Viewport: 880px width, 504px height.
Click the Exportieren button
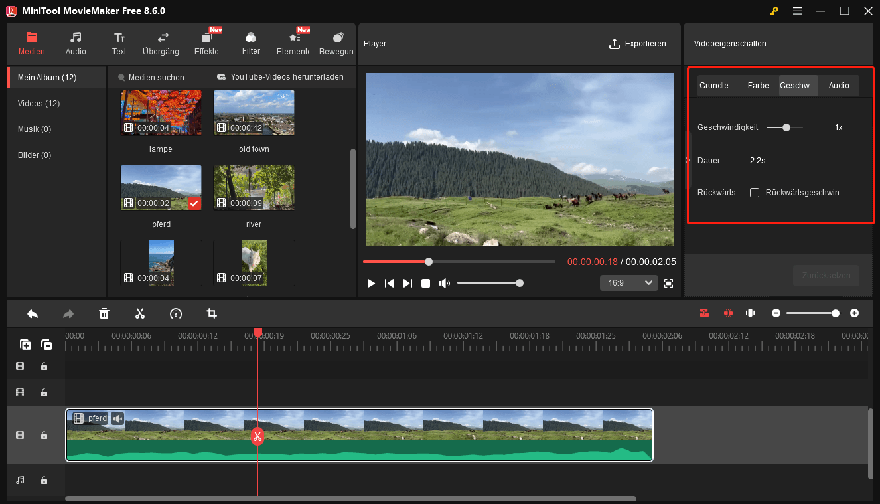tap(638, 43)
